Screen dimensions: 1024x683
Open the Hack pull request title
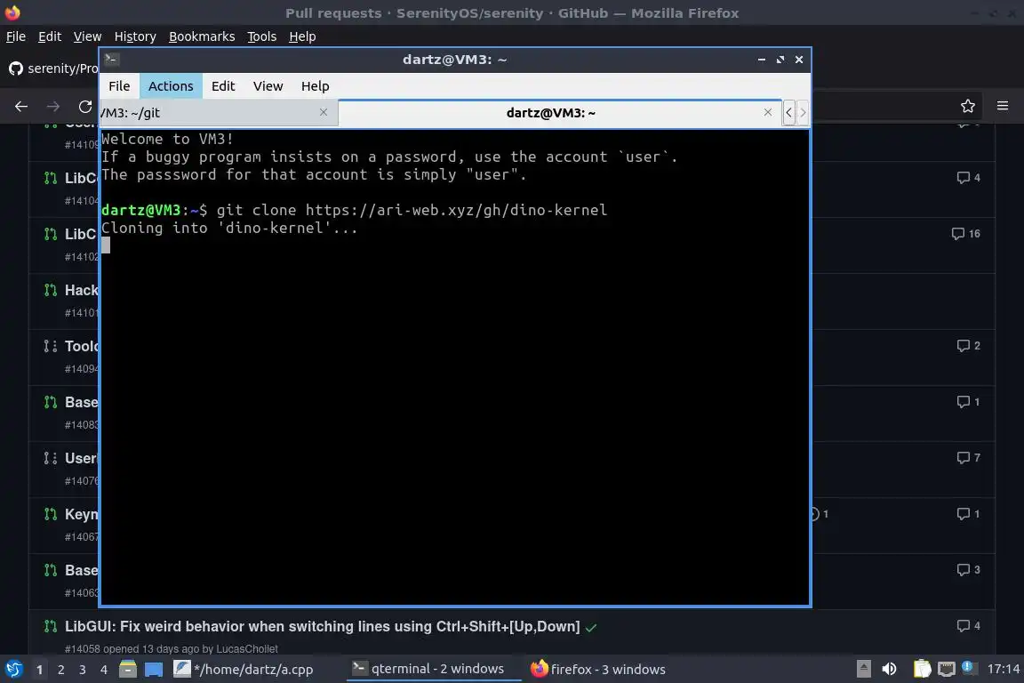pyautogui.click(x=82, y=290)
